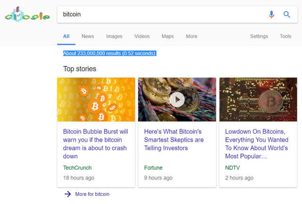Click the orange bitcoin TechCrunch thumbnail
The image size is (302, 204).
(x=96, y=100)
